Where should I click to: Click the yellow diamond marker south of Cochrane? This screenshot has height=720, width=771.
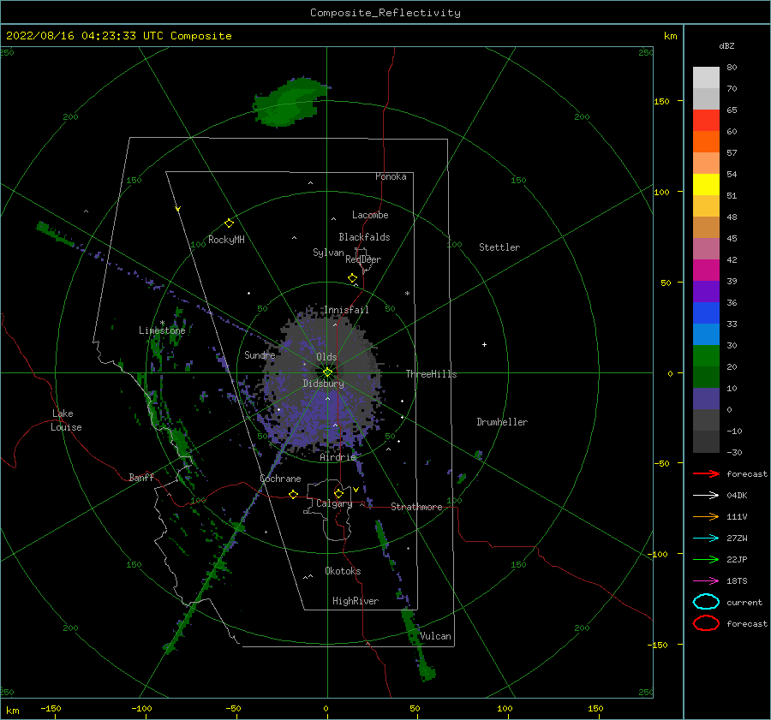[x=294, y=495]
